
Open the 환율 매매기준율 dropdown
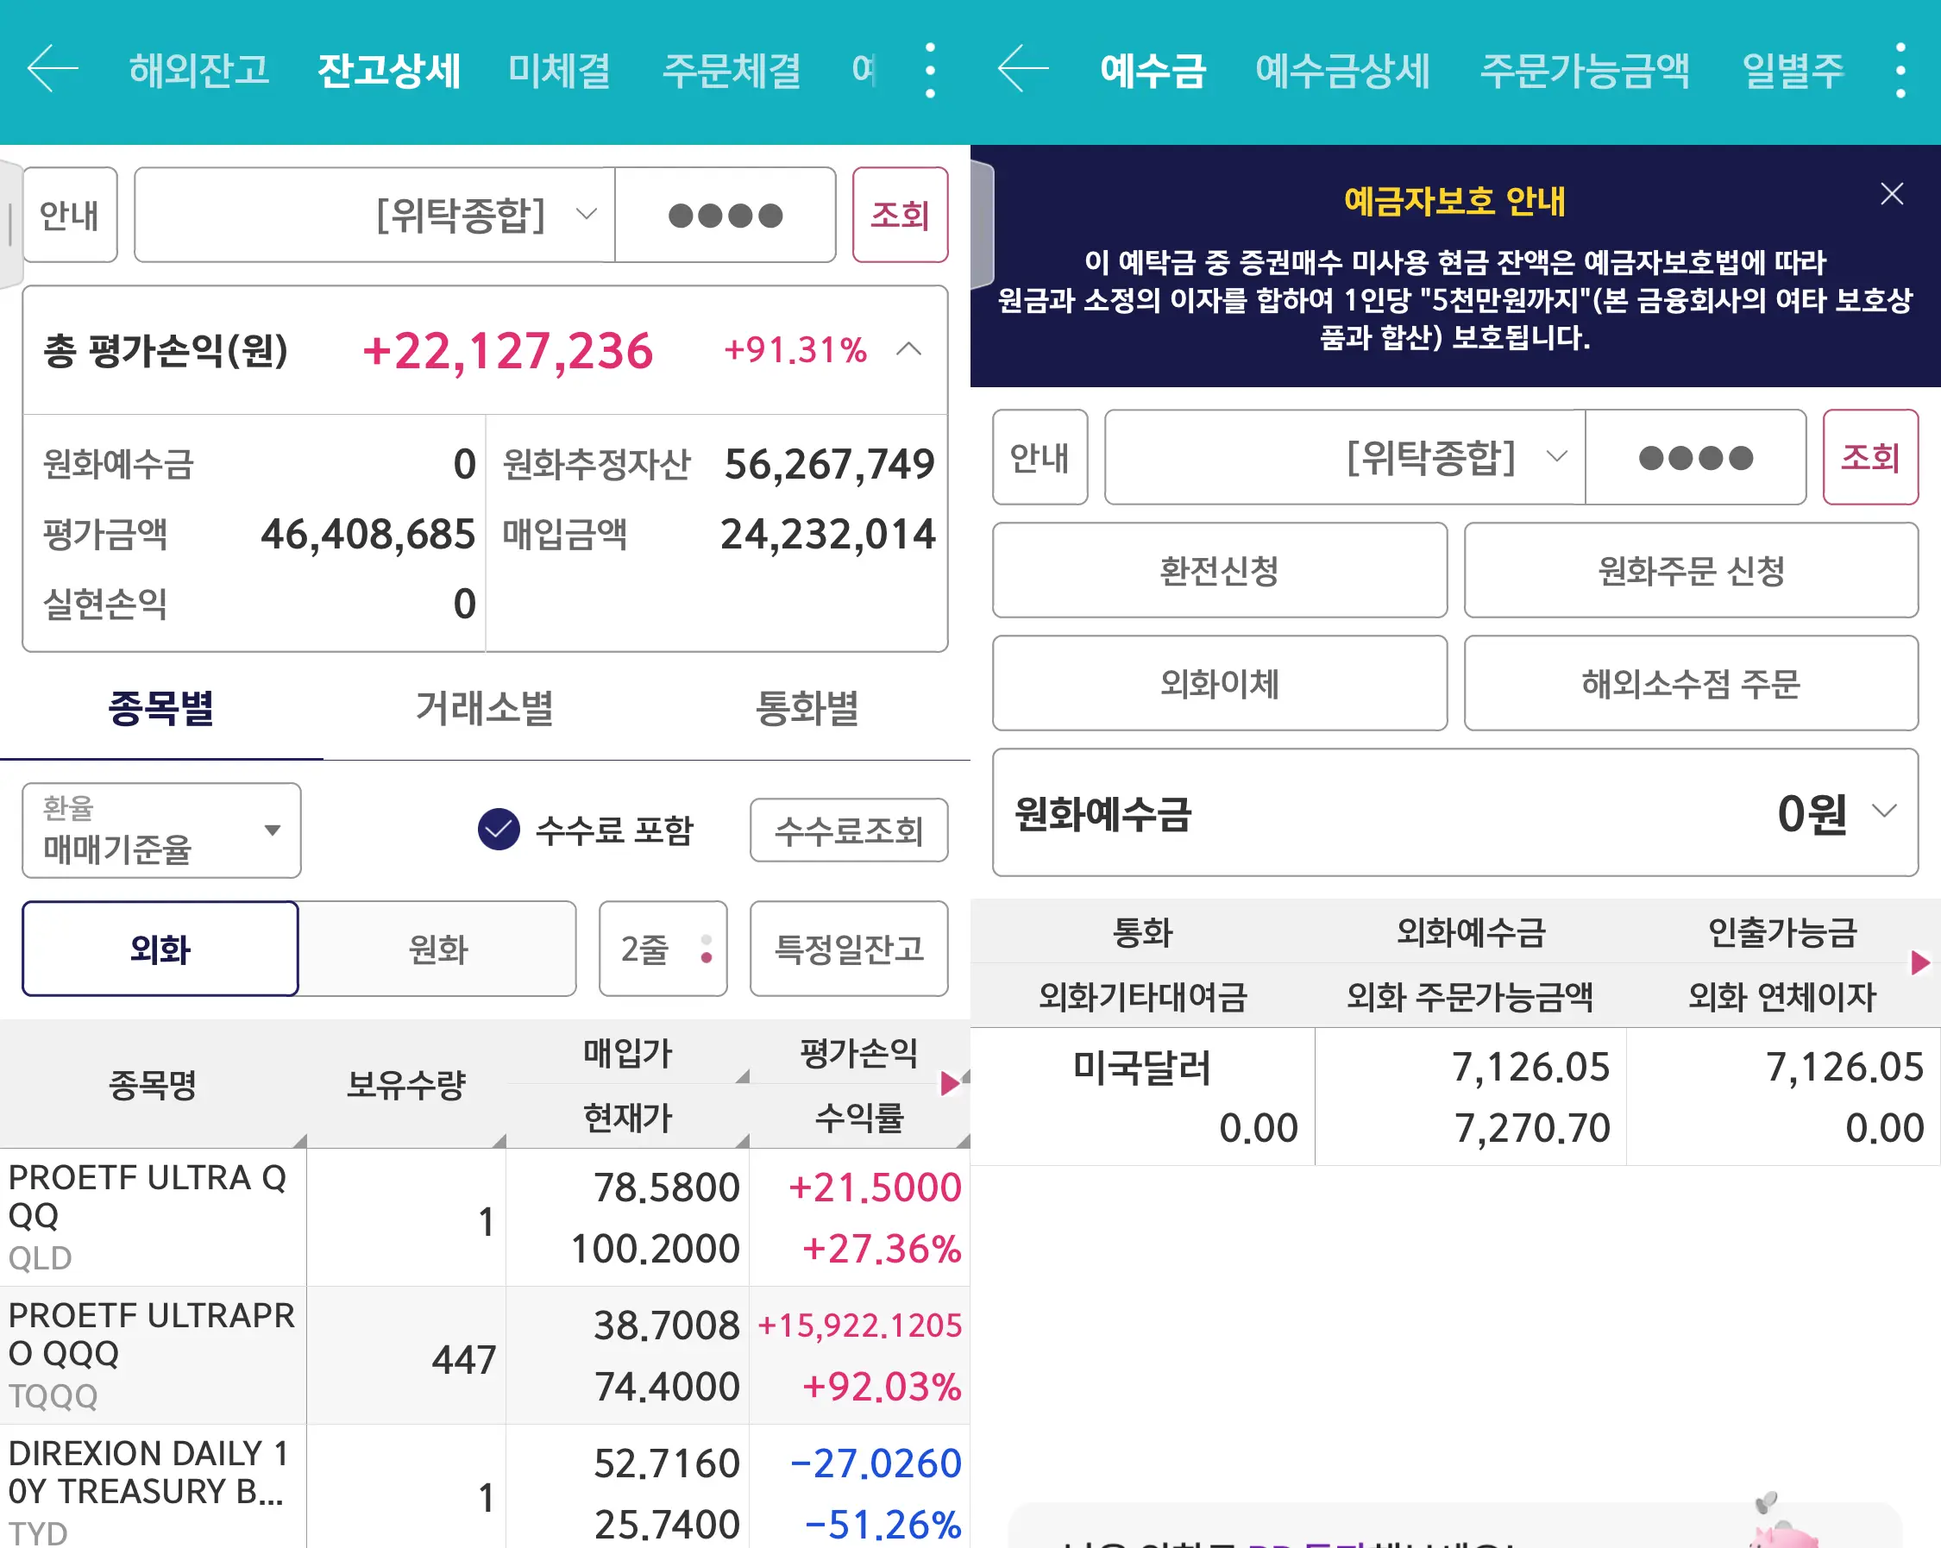161,830
